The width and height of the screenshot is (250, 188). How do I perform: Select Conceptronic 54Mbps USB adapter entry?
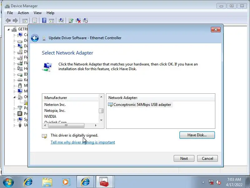pyautogui.click(x=140, y=105)
